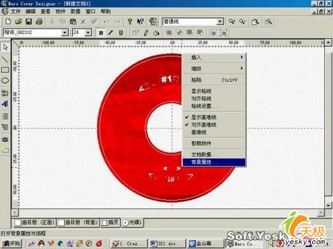333x249 pixels.
Task: Click the New document icon
Action: tap(8, 21)
